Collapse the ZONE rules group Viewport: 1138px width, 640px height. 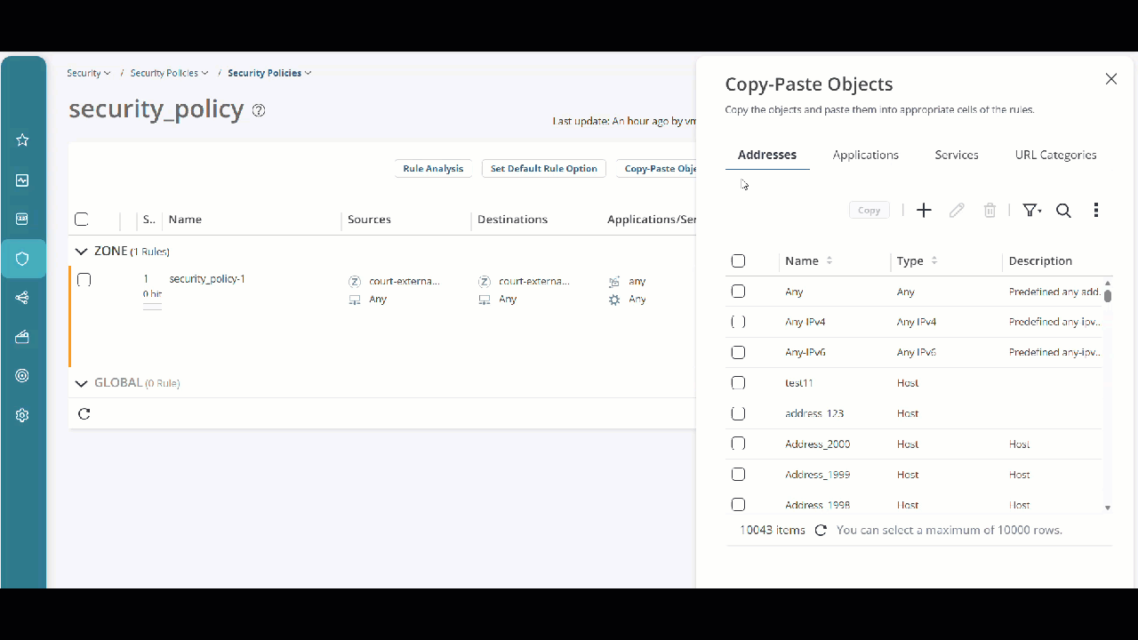coord(81,252)
